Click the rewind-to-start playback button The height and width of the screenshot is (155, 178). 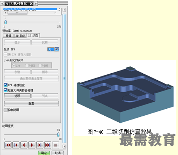8,145
